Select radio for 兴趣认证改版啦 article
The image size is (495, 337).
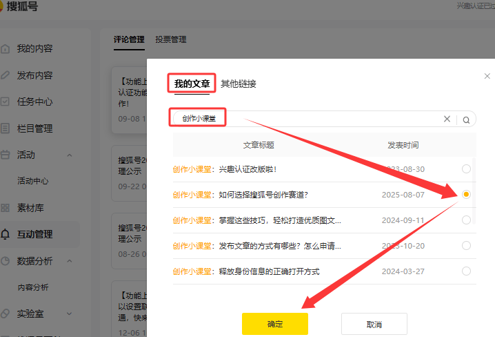[x=466, y=168]
